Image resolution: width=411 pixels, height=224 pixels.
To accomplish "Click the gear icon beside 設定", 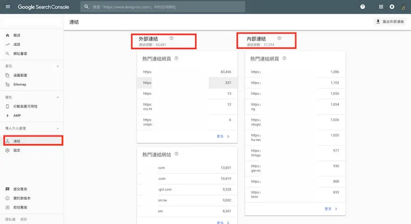I will [x=7, y=151].
